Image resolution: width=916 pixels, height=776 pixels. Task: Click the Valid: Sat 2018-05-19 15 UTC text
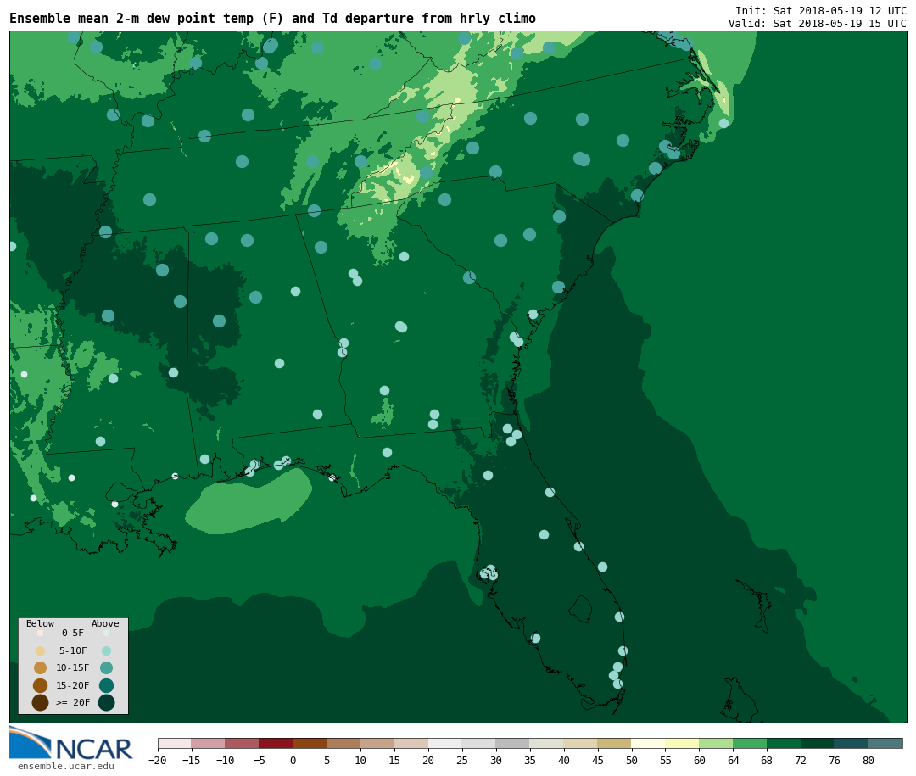click(818, 24)
